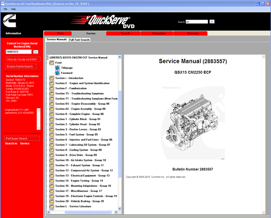Click the Section 9 Drive Units folder icon
The height and width of the screenshot is (218, 271).
[x=52, y=155]
